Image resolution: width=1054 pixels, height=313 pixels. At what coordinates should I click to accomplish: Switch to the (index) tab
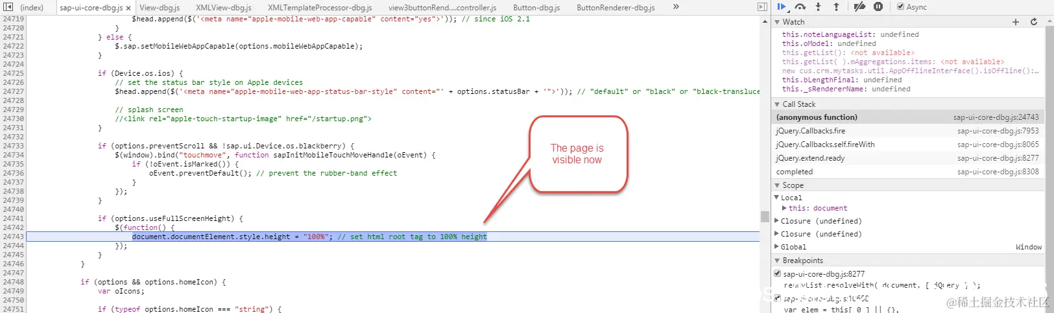point(32,8)
